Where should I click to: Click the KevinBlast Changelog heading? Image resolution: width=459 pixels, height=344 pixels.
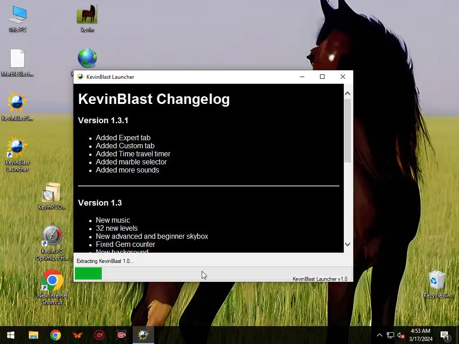(154, 99)
